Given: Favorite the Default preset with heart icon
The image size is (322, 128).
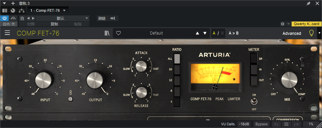Looking at the screenshot, I should [x=118, y=33].
